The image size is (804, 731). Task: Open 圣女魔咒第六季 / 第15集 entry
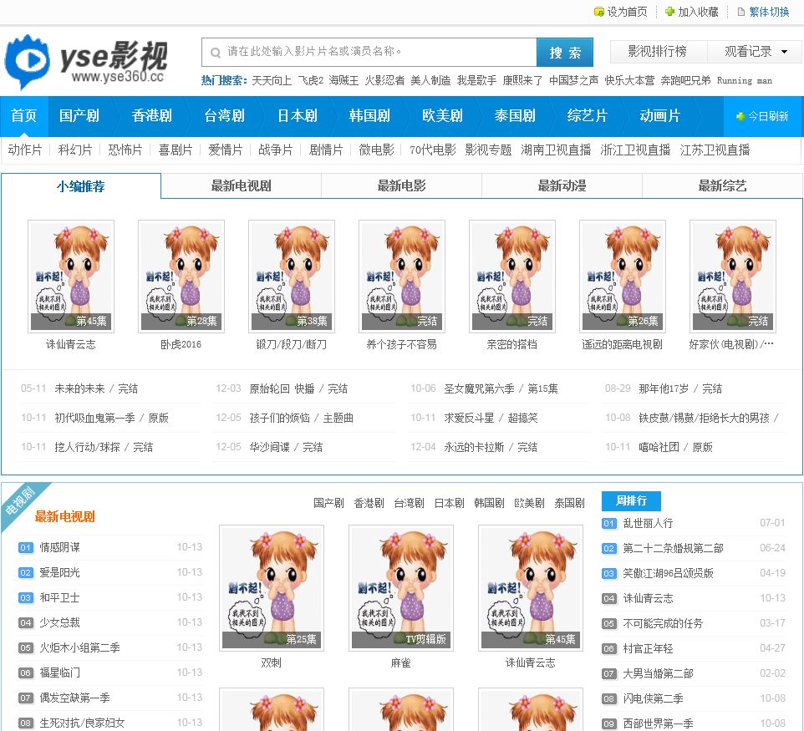[x=501, y=388]
